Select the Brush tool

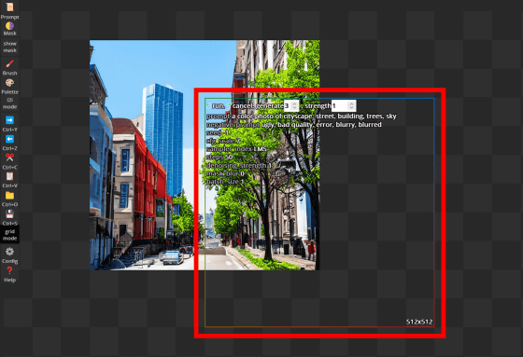coord(9,67)
